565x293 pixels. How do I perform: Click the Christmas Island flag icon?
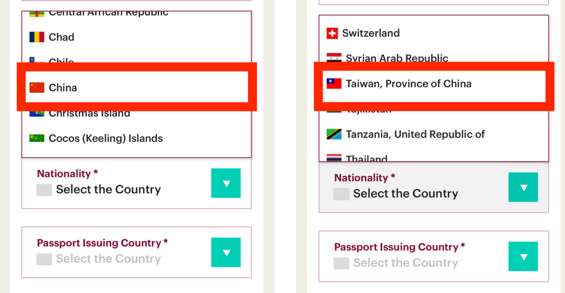(37, 113)
